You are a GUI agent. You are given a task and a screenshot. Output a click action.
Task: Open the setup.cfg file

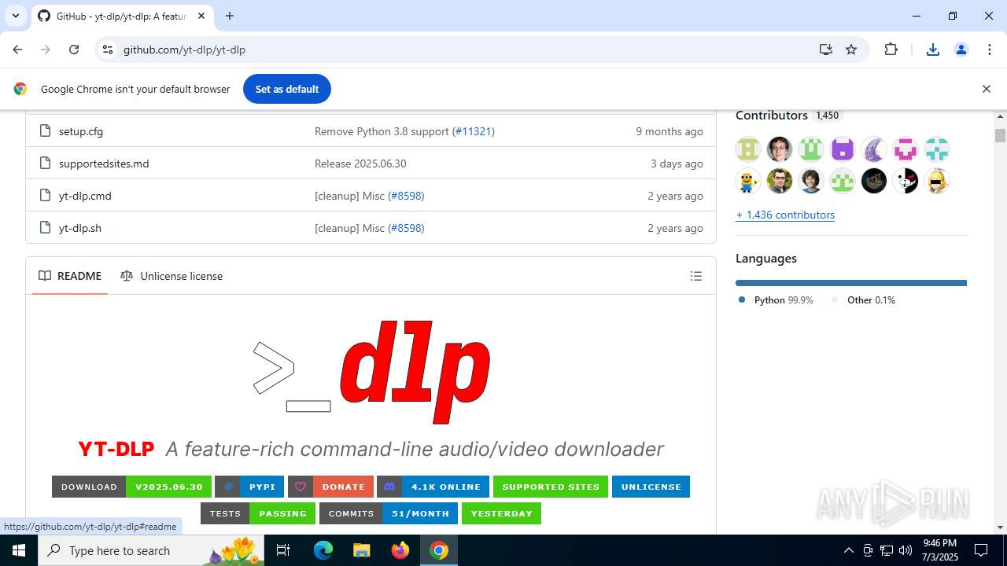pos(81,131)
